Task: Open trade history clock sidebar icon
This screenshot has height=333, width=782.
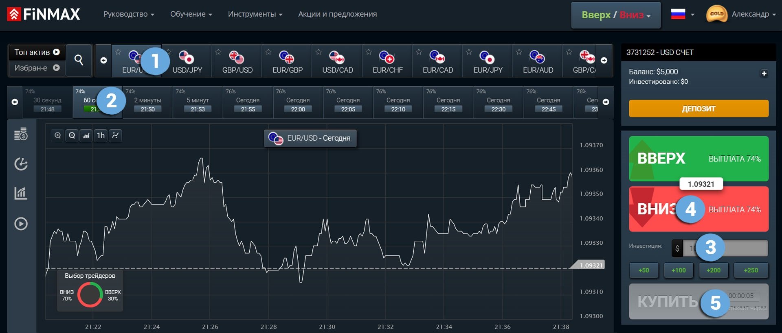Action: pyautogui.click(x=21, y=164)
